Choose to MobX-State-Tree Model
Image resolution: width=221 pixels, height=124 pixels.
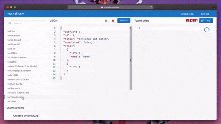pos(22,66)
